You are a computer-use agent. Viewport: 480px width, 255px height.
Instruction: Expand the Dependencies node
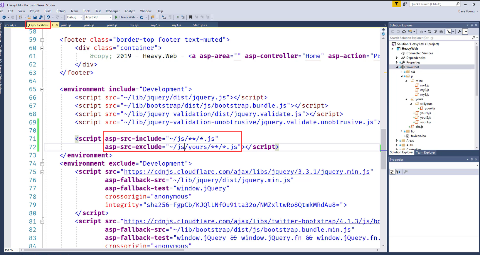397,58
